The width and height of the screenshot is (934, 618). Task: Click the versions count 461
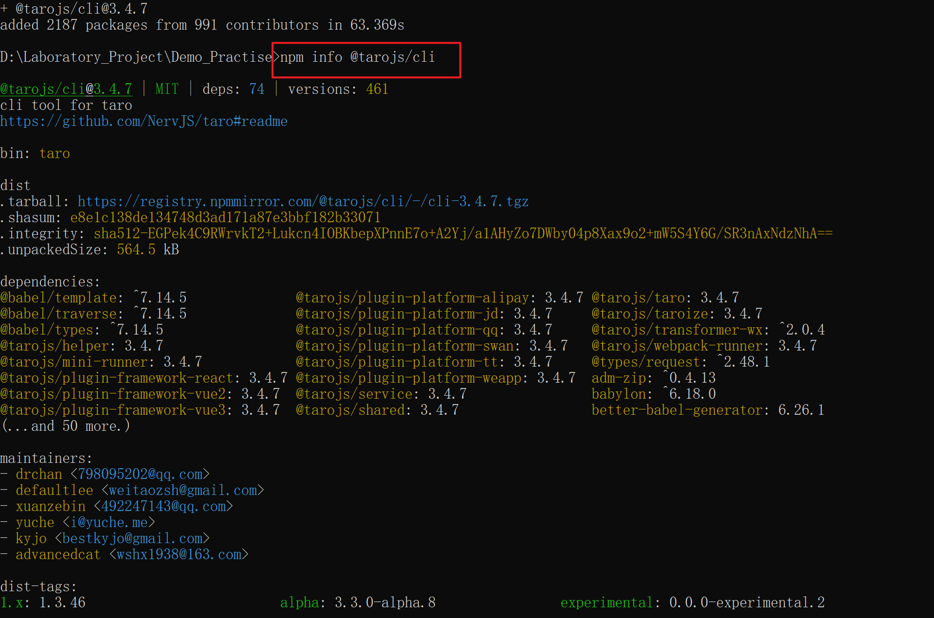377,89
